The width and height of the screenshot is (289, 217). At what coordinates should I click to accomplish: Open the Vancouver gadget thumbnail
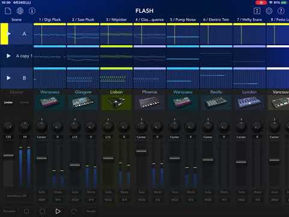[279, 102]
